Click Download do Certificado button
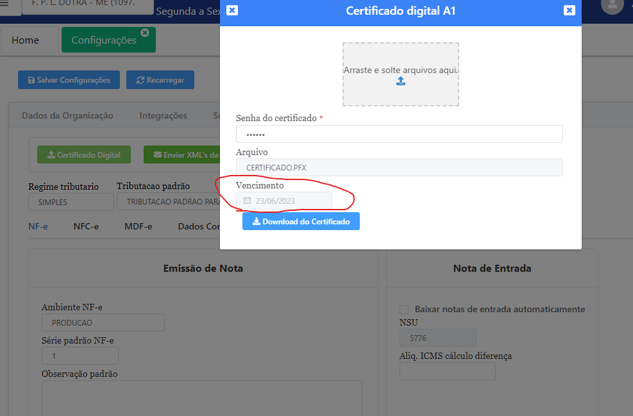 point(301,221)
